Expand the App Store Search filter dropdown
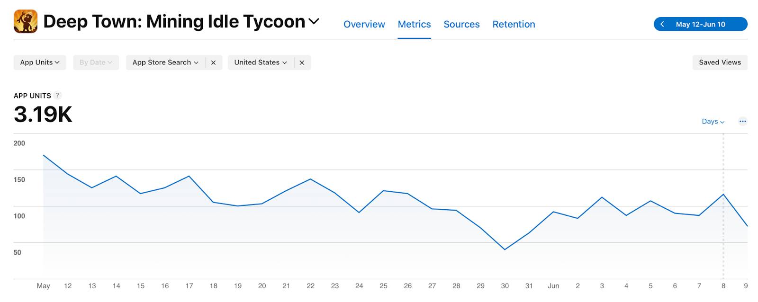Image resolution: width=758 pixels, height=302 pixels. click(x=165, y=62)
